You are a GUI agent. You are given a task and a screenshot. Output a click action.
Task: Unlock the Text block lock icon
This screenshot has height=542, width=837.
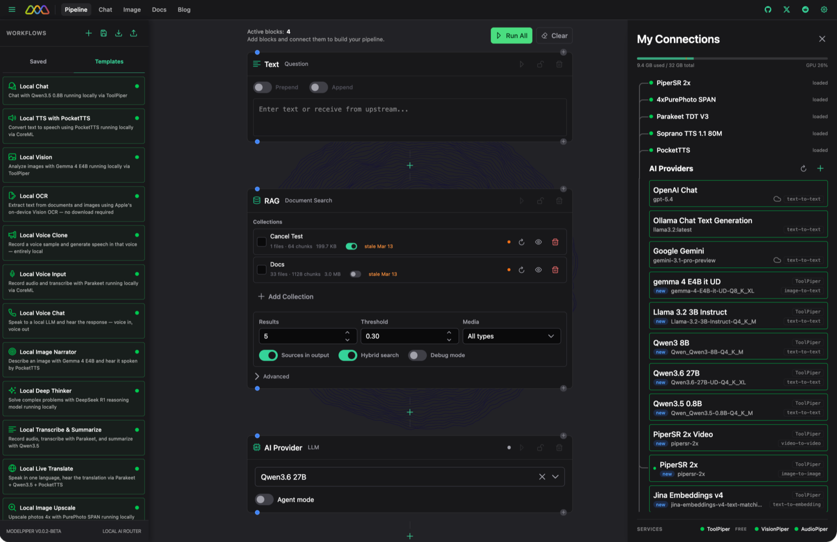coord(540,64)
